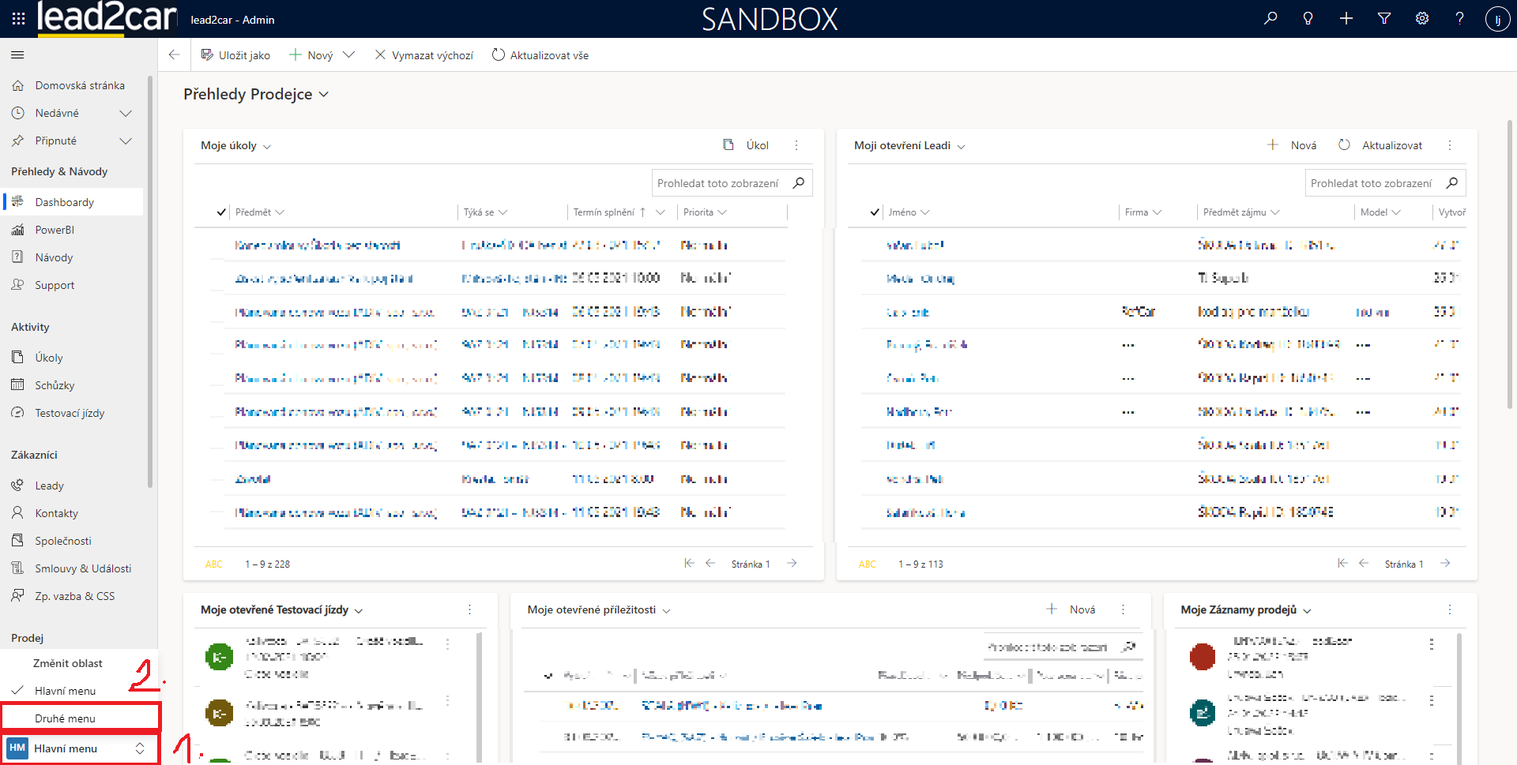Image resolution: width=1517 pixels, height=765 pixels.
Task: Click the back arrow in command bar
Action: click(x=174, y=55)
